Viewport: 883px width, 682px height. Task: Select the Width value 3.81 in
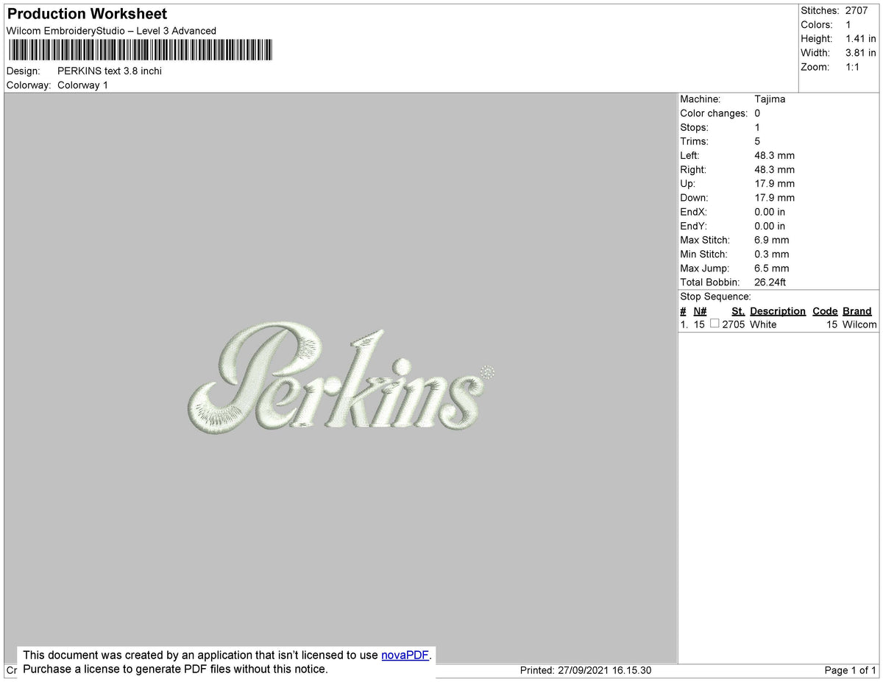(x=861, y=53)
